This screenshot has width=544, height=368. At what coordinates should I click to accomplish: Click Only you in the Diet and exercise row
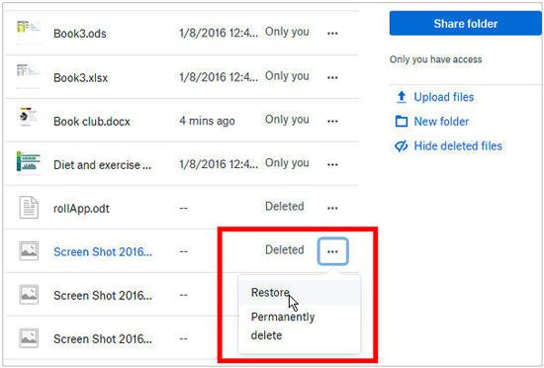point(287,162)
